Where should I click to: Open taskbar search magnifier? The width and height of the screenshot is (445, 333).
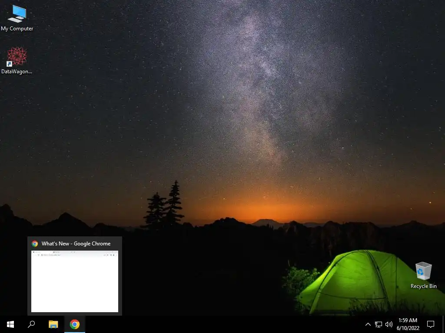pyautogui.click(x=31, y=324)
